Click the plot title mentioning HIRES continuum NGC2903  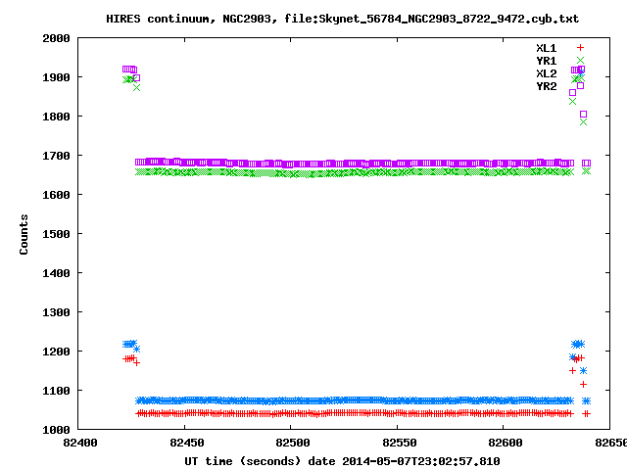[x=342, y=19]
